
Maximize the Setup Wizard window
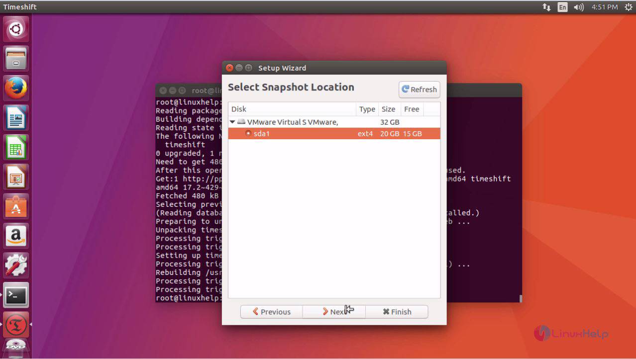[x=248, y=68]
